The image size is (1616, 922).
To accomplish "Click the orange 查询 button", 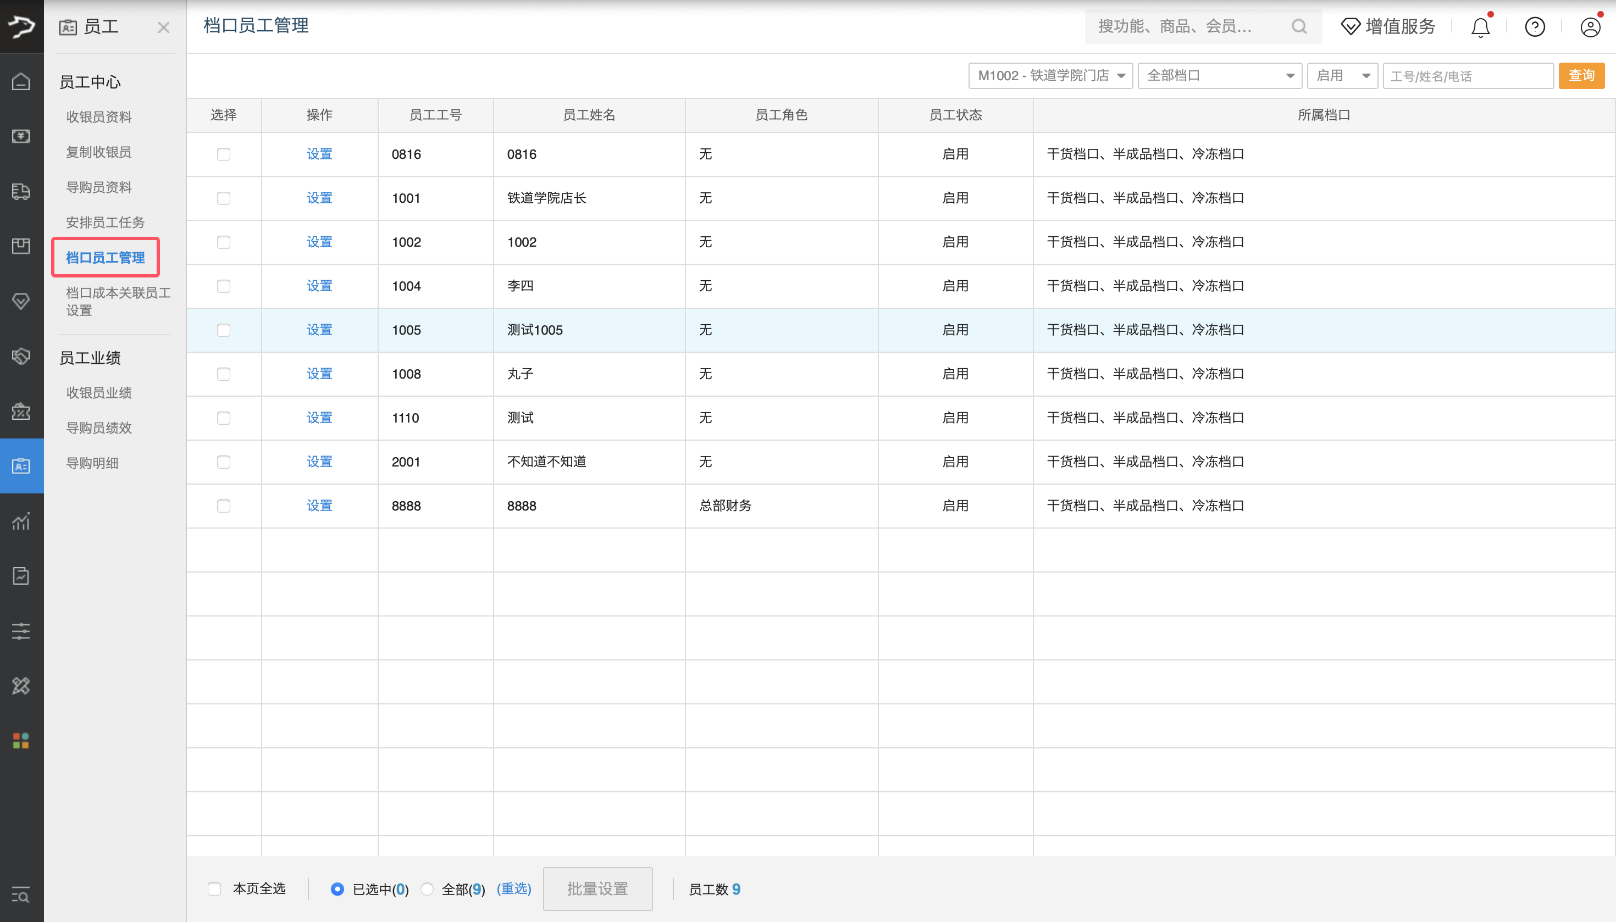I will pos(1581,76).
